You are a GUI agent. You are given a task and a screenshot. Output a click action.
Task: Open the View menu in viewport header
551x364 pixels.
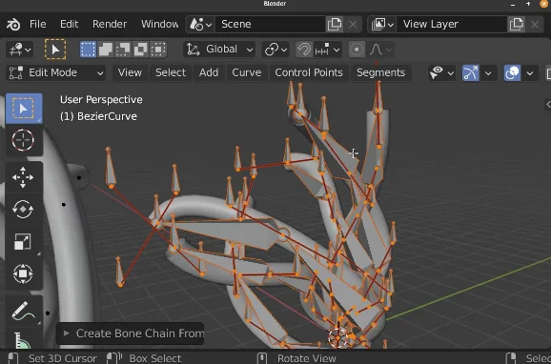(x=130, y=73)
